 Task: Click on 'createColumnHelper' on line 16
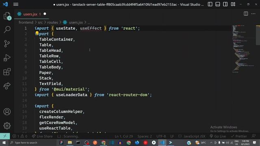(x=61, y=112)
